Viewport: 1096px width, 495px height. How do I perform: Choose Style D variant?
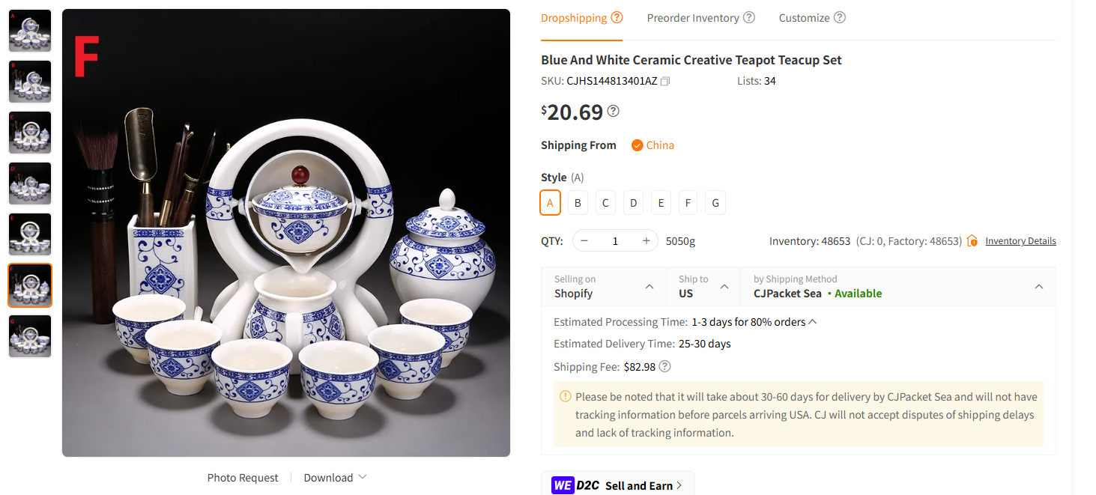[x=633, y=202]
